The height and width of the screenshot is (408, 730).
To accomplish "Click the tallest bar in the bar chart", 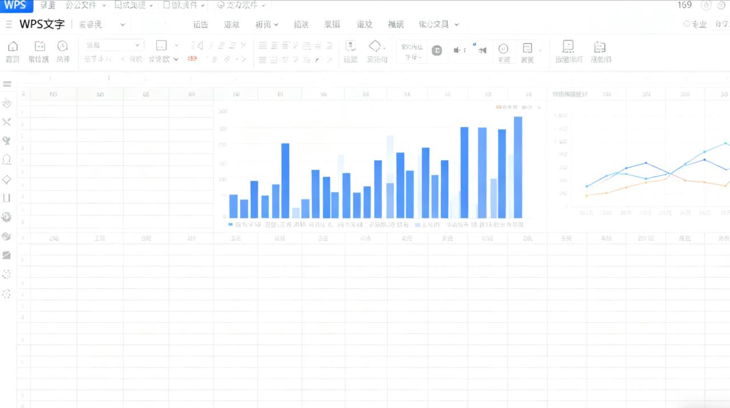I will click(518, 167).
